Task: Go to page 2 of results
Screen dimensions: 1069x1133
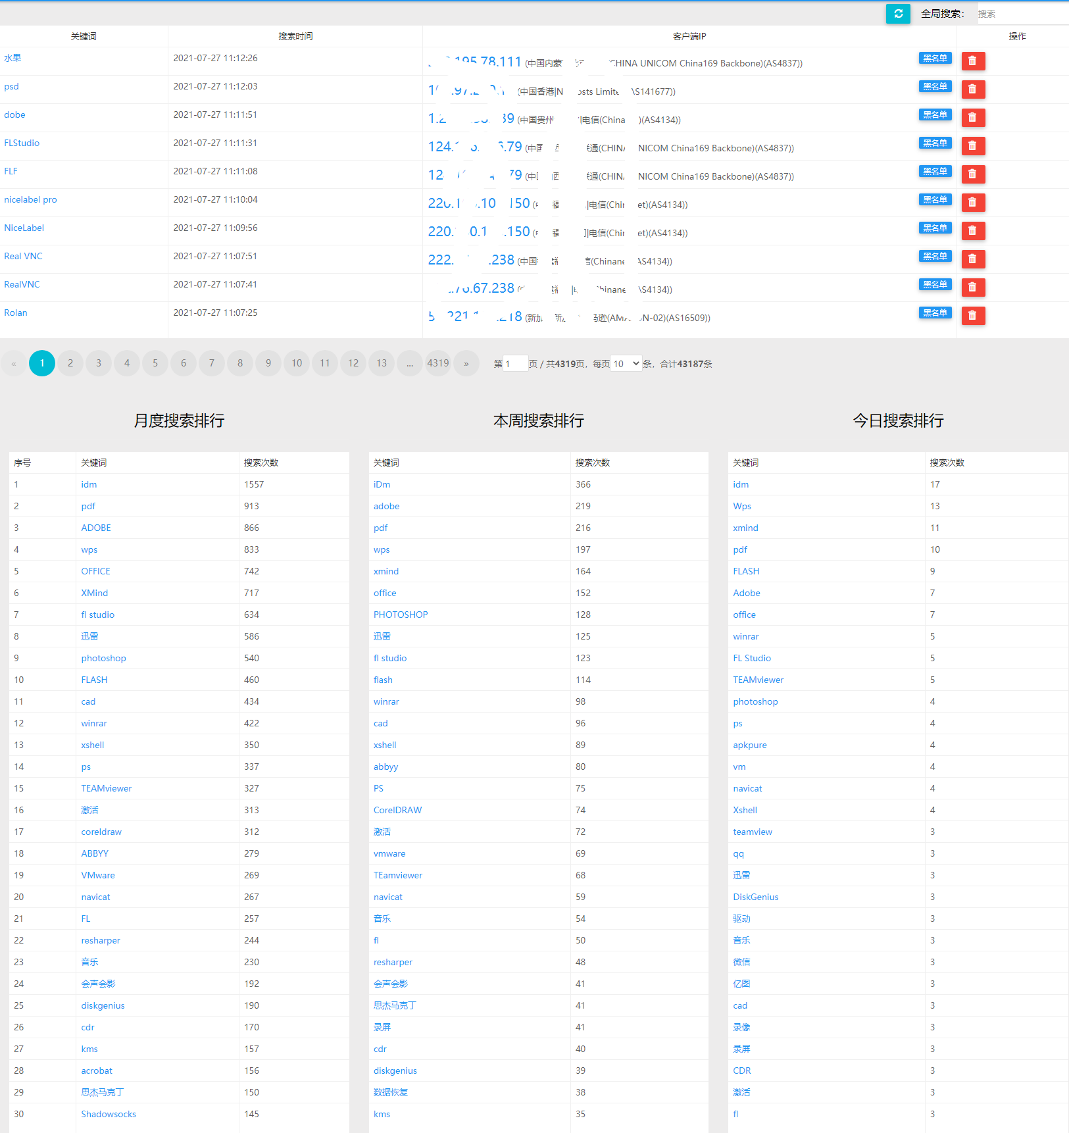Action: tap(70, 363)
